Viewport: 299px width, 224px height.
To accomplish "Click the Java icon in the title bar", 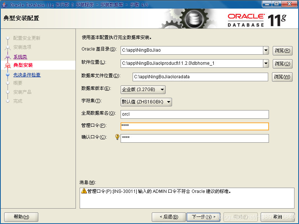I will click(x=5, y=4).
